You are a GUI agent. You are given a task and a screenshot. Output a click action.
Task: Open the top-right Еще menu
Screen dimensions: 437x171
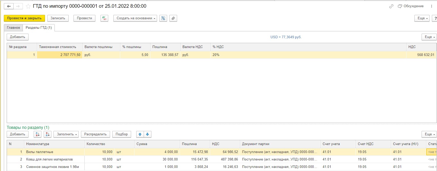point(422,18)
